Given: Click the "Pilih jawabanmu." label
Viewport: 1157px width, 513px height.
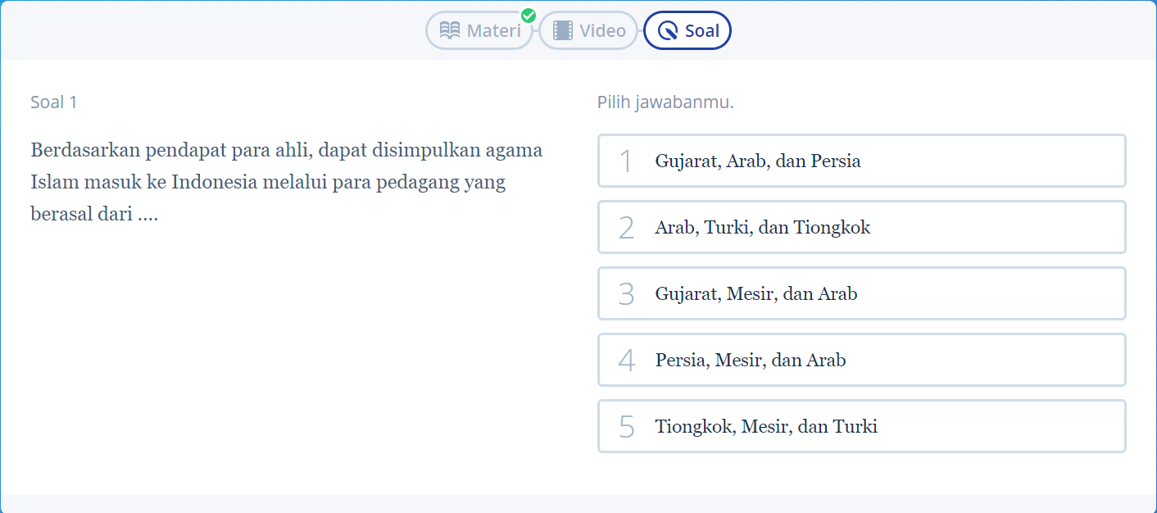Looking at the screenshot, I should click(665, 102).
